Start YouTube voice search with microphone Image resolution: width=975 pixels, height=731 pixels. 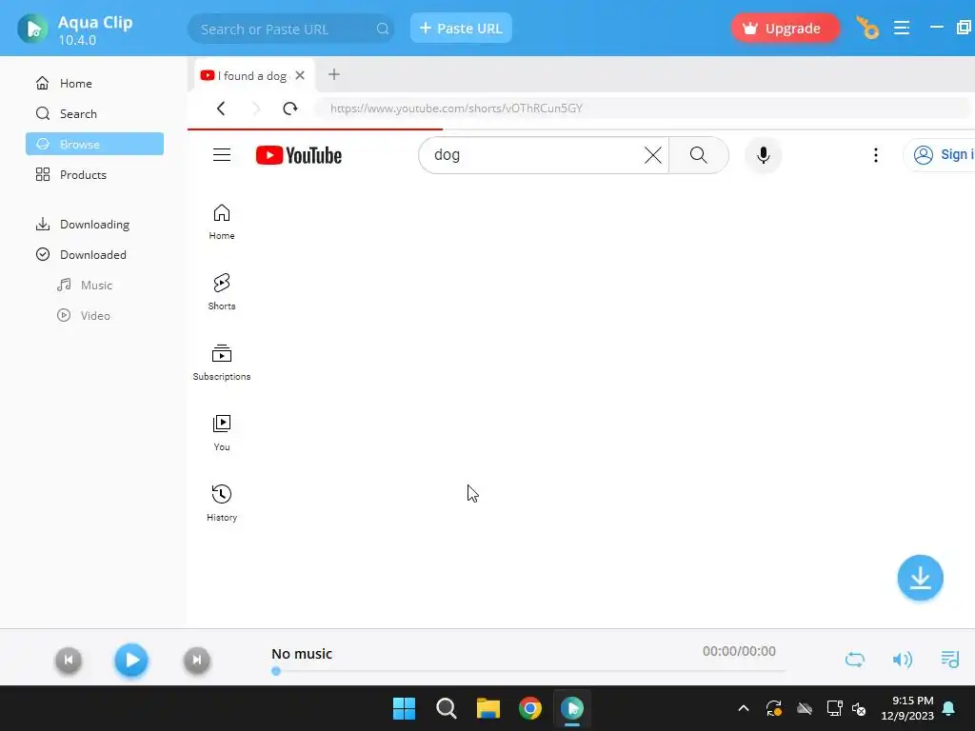(763, 155)
